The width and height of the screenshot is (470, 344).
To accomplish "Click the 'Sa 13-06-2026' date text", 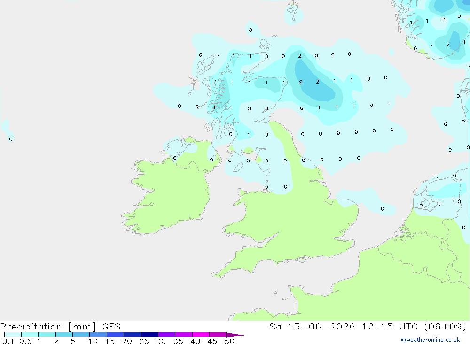I will [313, 327].
